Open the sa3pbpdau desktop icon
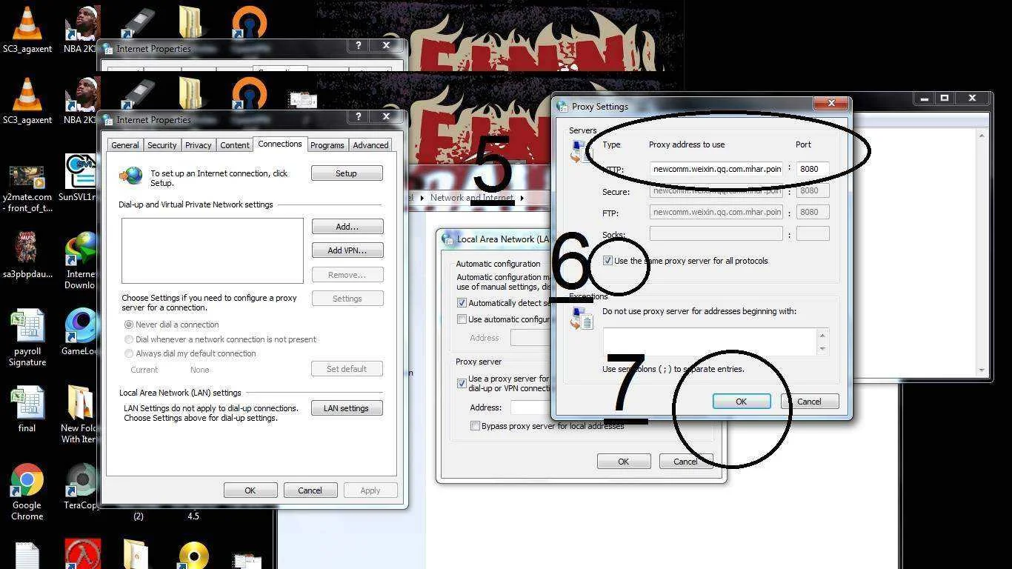 click(x=27, y=254)
